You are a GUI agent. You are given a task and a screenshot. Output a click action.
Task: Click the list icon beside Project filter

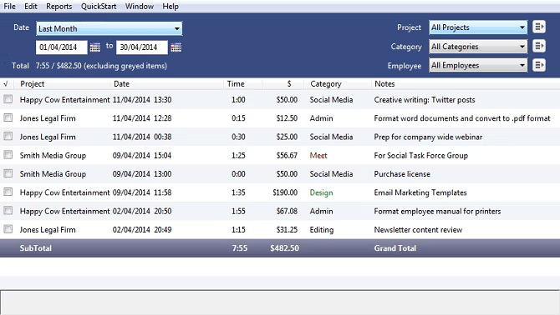538,27
